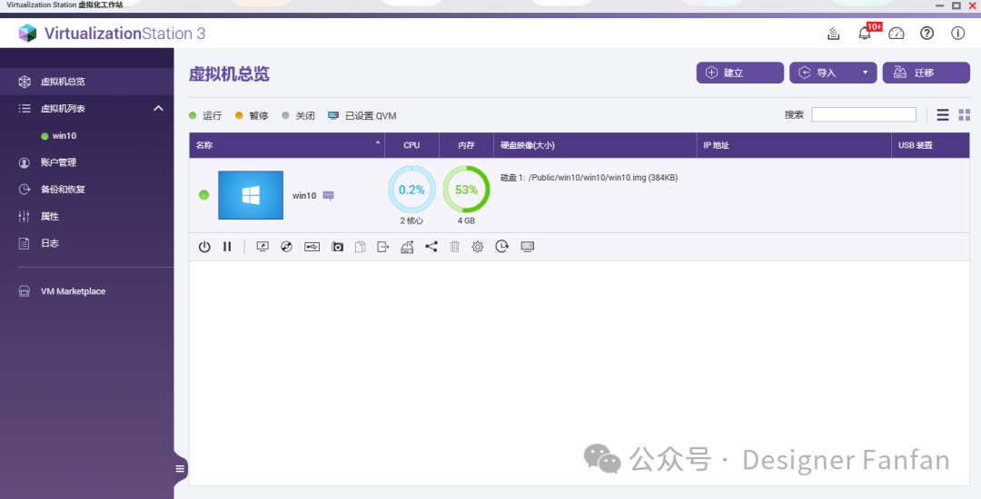
Task: Open the 导入 dropdown arrow
Action: [865, 73]
